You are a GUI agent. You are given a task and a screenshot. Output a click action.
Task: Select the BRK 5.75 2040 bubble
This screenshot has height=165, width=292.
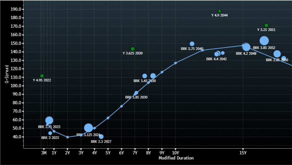point(192,44)
